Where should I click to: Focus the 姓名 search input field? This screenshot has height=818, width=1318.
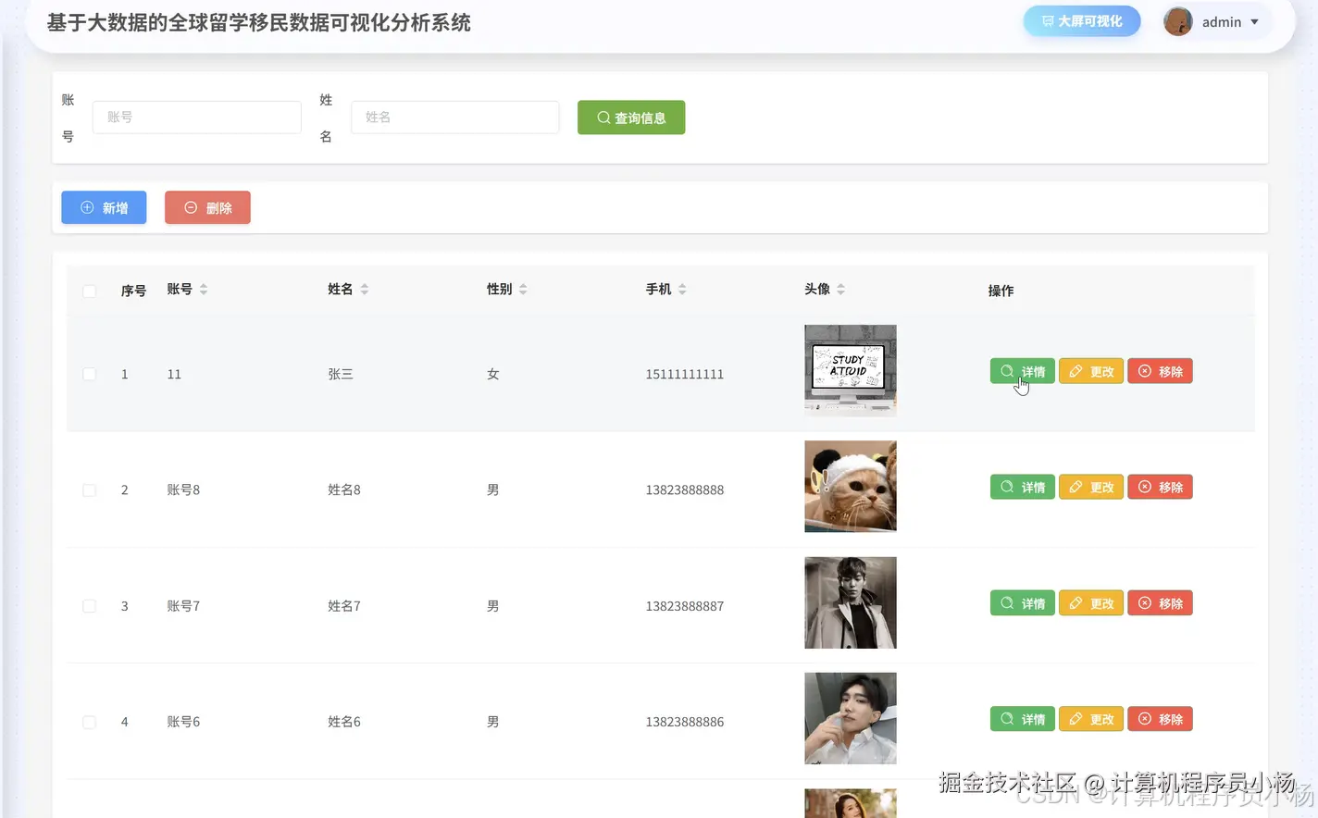tap(455, 118)
